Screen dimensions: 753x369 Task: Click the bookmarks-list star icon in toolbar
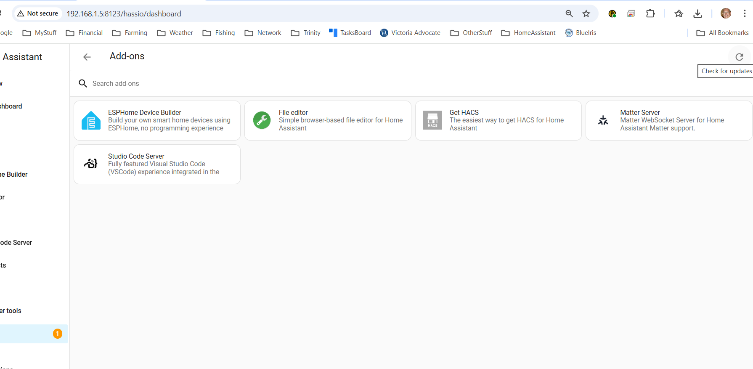(679, 14)
